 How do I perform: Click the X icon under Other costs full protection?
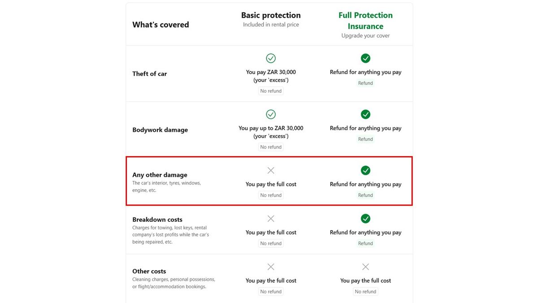point(365,267)
